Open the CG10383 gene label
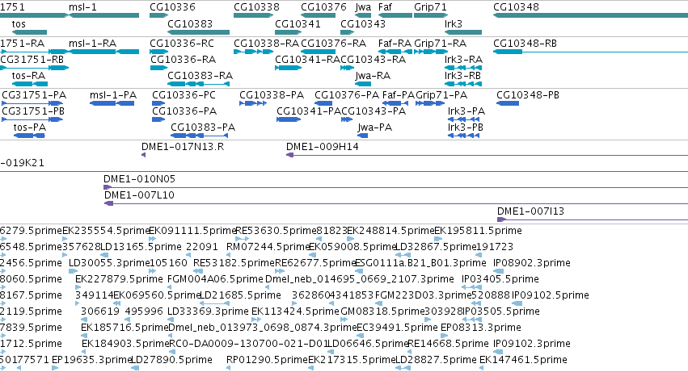This screenshot has height=372, width=688. (190, 23)
